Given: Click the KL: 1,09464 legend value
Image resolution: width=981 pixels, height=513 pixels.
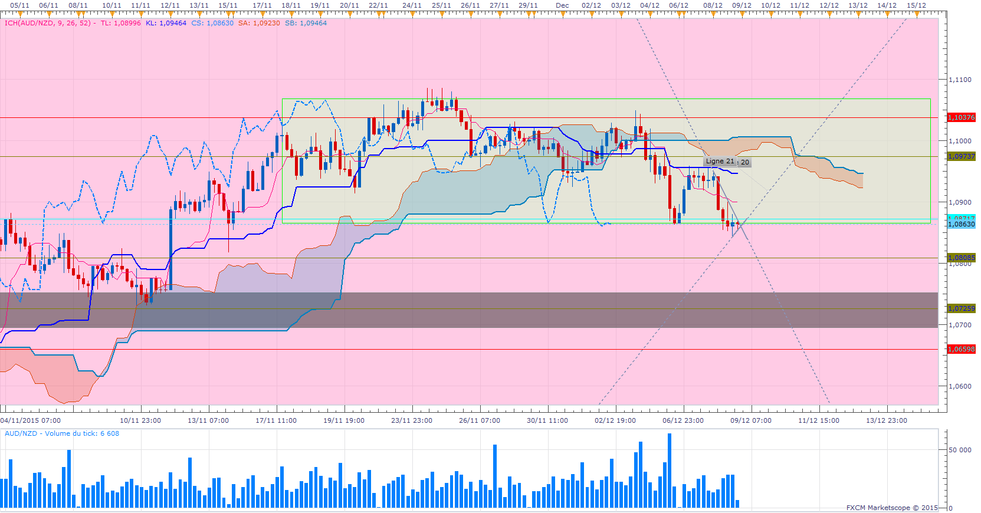Looking at the screenshot, I should click(166, 23).
